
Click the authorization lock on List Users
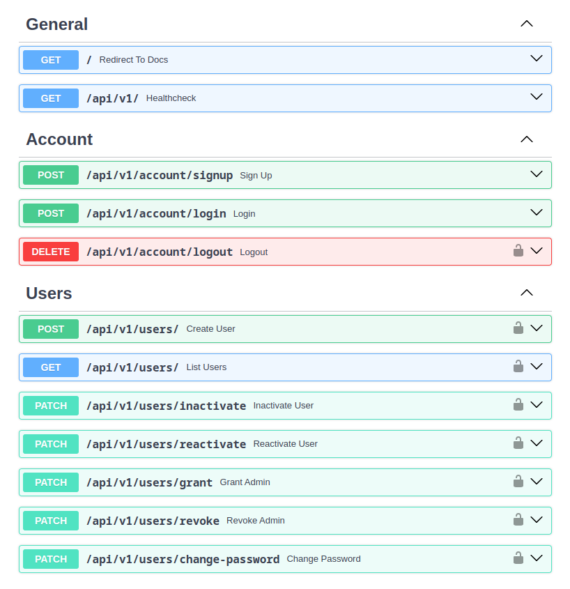[x=518, y=367]
